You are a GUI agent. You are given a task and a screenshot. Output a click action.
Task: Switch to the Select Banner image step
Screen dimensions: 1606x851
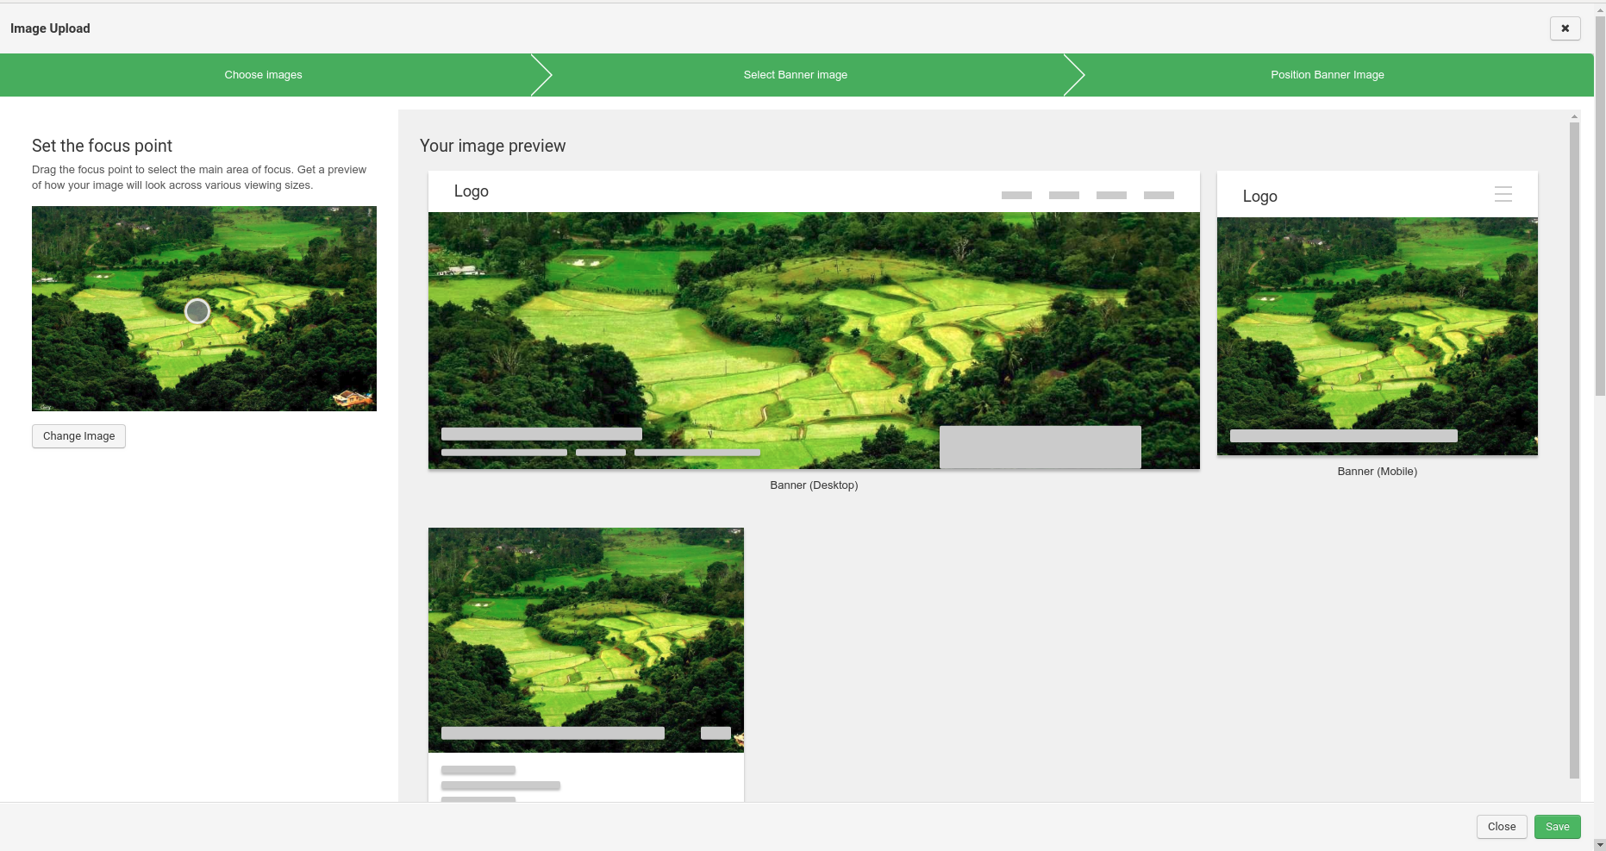[x=795, y=75]
